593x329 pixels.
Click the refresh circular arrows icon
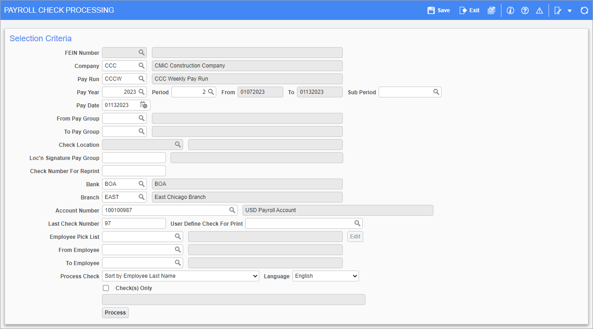(x=584, y=10)
